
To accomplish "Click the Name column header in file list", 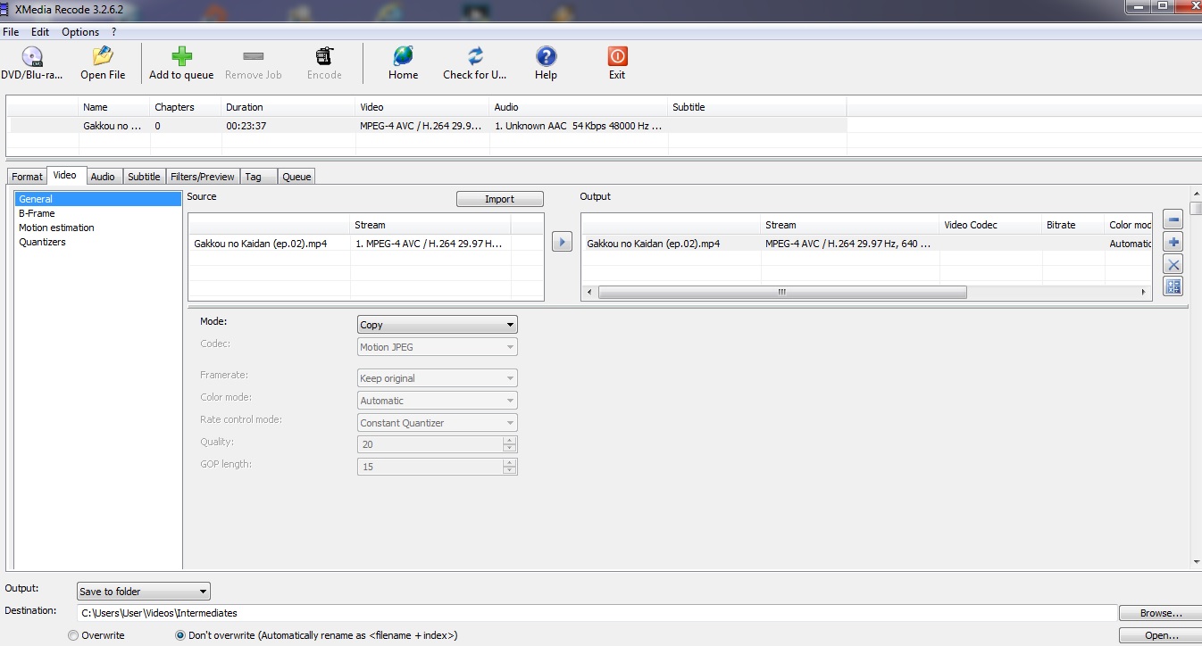I will (x=114, y=107).
